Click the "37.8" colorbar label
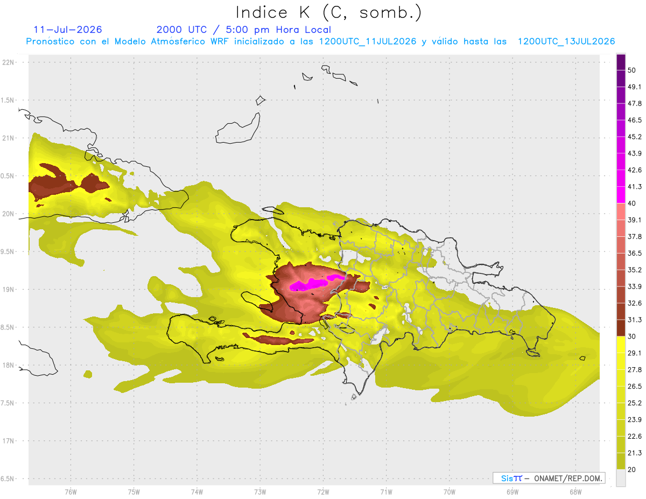Image resolution: width=646 pixels, height=499 pixels. (x=634, y=237)
